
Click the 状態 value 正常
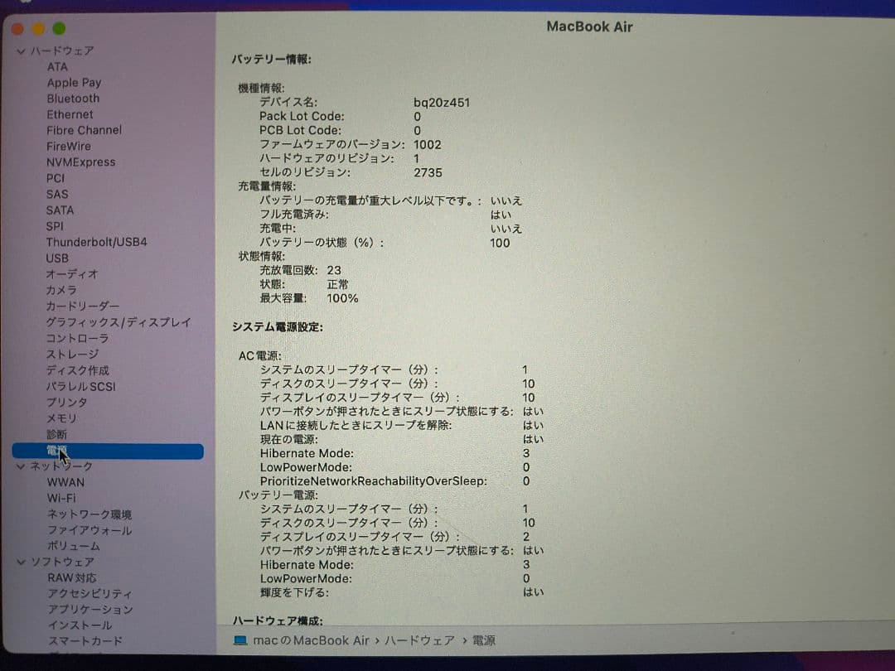point(337,285)
